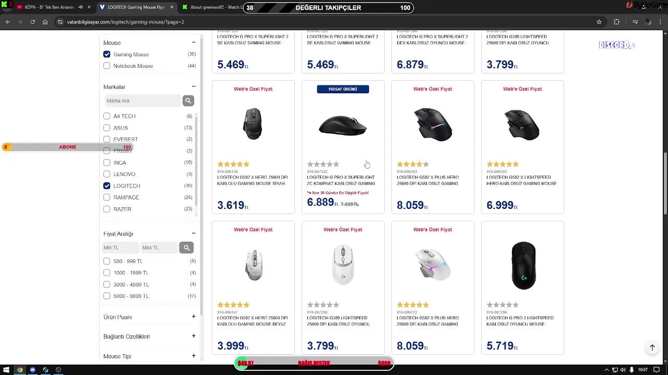The height and width of the screenshot is (375, 668).
Task: Expand the Ürün Puanı section
Action: (194, 317)
